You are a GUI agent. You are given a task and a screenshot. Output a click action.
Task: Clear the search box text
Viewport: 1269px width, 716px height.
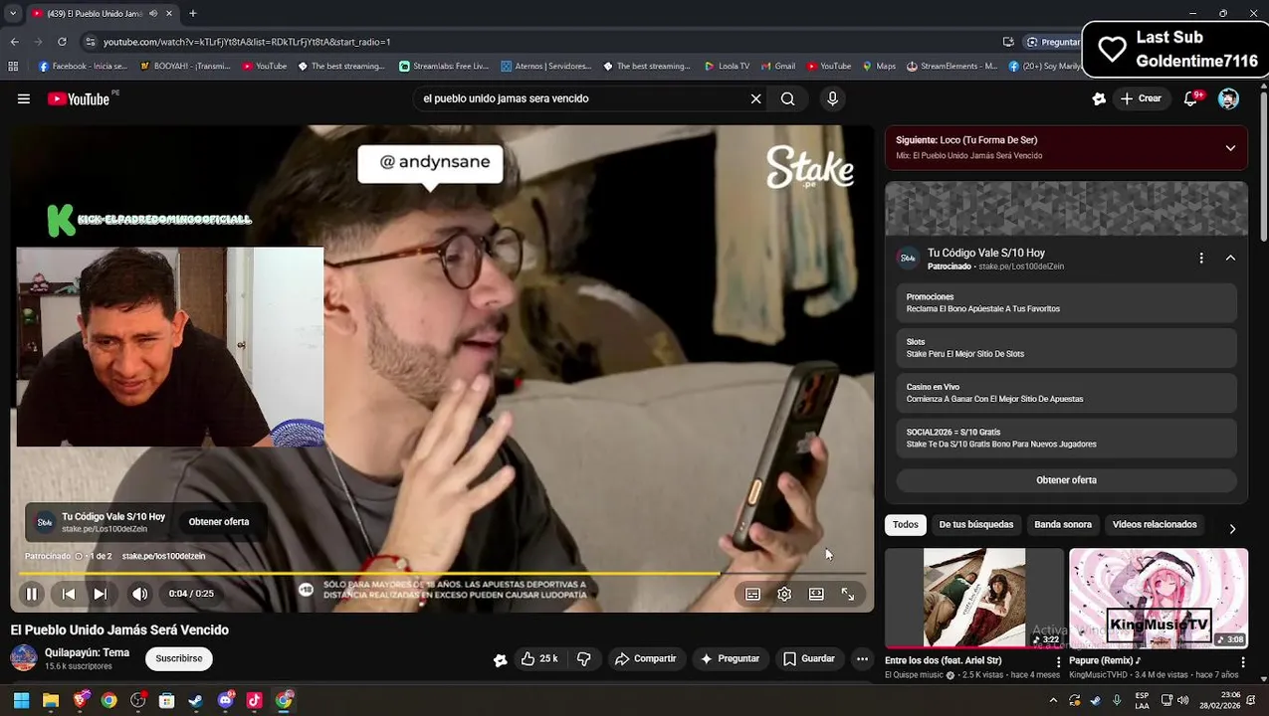click(755, 98)
